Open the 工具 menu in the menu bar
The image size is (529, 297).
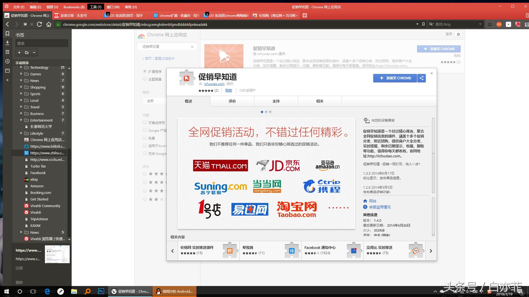click(95, 7)
